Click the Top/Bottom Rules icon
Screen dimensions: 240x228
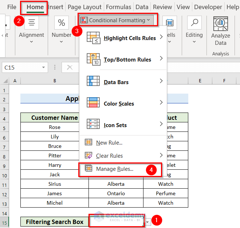(x=93, y=60)
